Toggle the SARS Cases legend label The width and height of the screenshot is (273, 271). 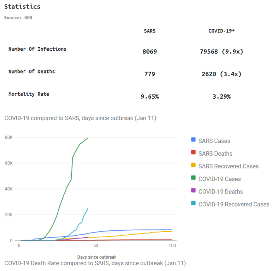click(214, 141)
